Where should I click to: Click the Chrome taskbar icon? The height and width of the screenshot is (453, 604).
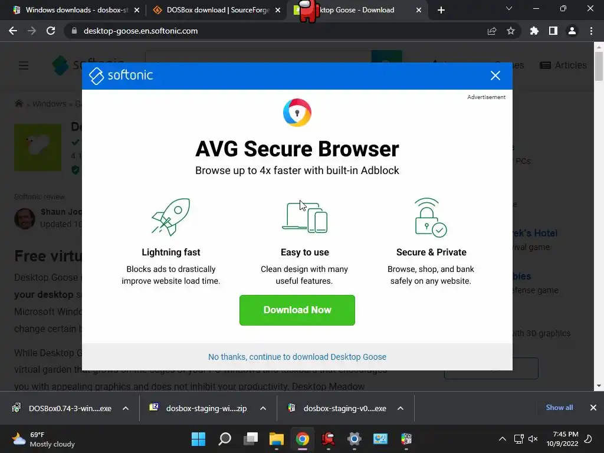tap(303, 439)
